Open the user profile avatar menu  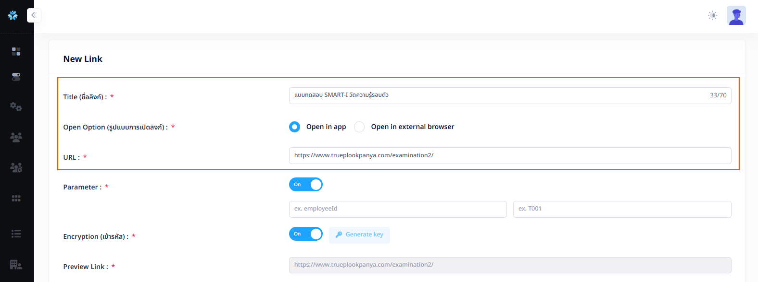[x=736, y=15]
